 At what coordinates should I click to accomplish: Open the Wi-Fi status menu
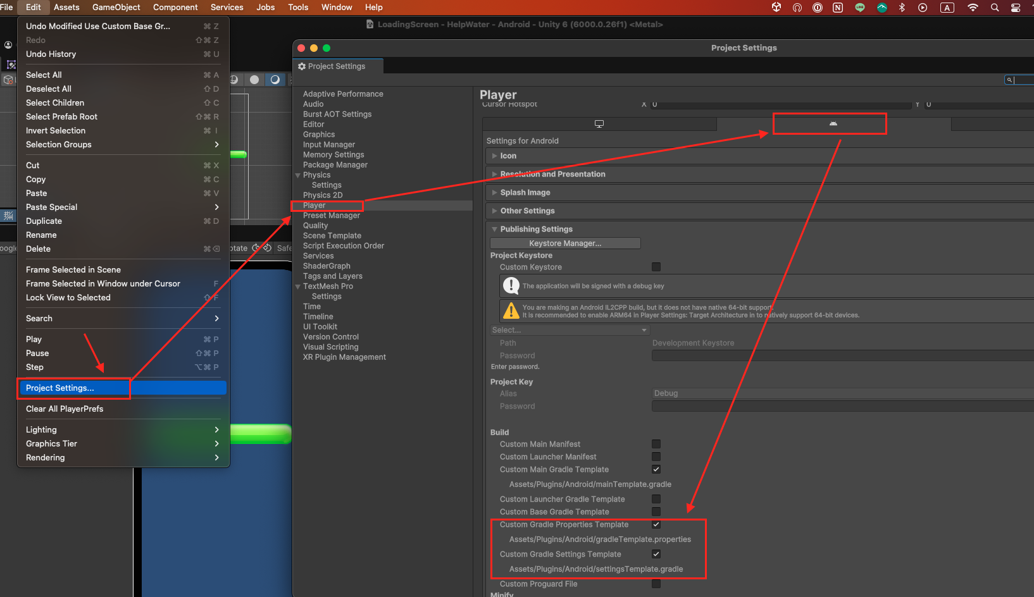pyautogui.click(x=973, y=8)
